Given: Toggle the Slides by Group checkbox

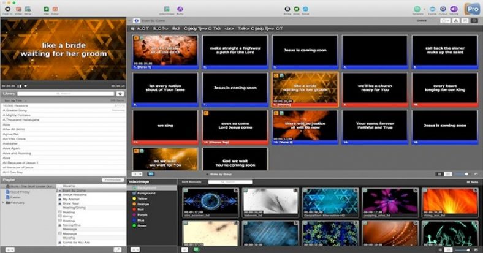Looking at the screenshot, I should coord(208,174).
